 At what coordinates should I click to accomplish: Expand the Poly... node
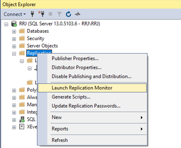[x=14, y=90]
